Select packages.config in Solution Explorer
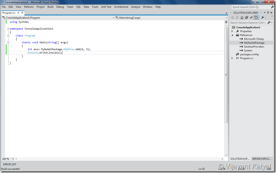The image size is (276, 173). point(249,54)
